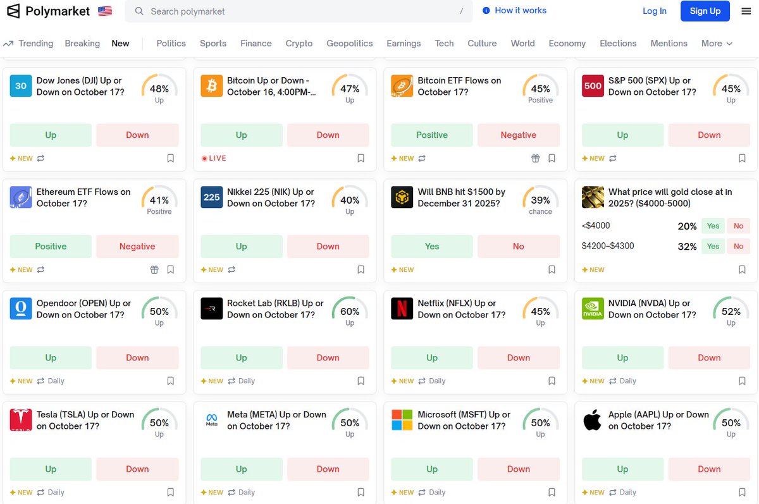
Task: Focus the Search polymarket field
Action: (299, 11)
